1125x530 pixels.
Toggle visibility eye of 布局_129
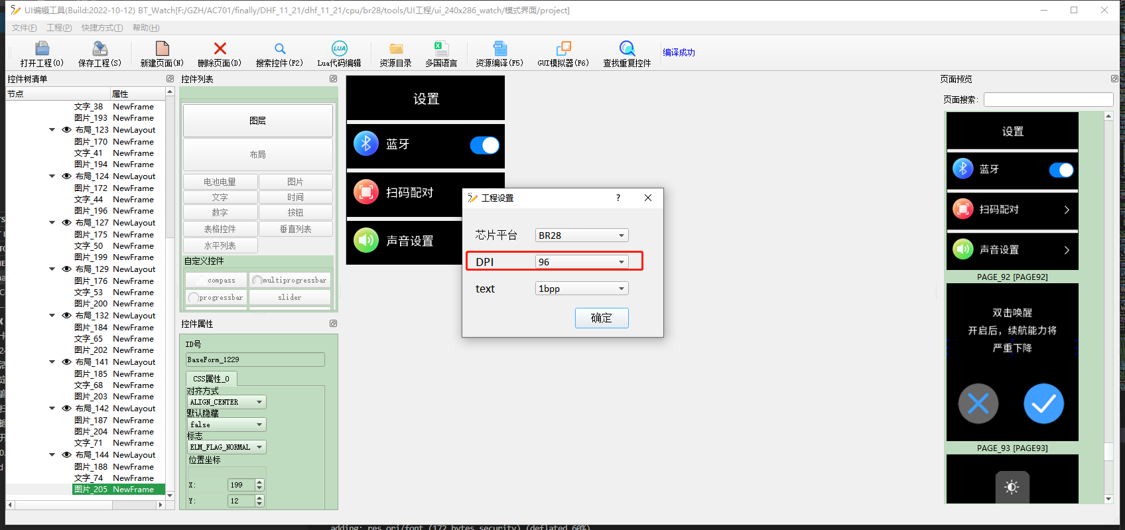pos(66,269)
